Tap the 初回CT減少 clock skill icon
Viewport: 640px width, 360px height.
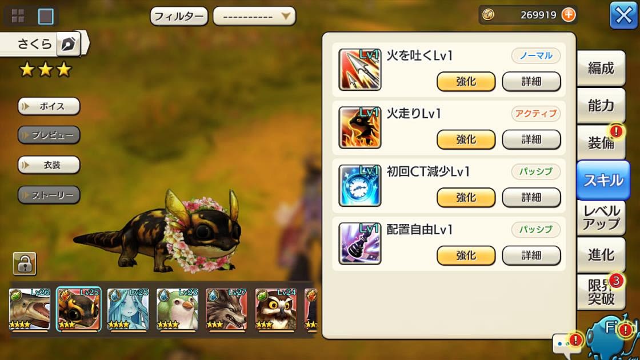coord(359,185)
